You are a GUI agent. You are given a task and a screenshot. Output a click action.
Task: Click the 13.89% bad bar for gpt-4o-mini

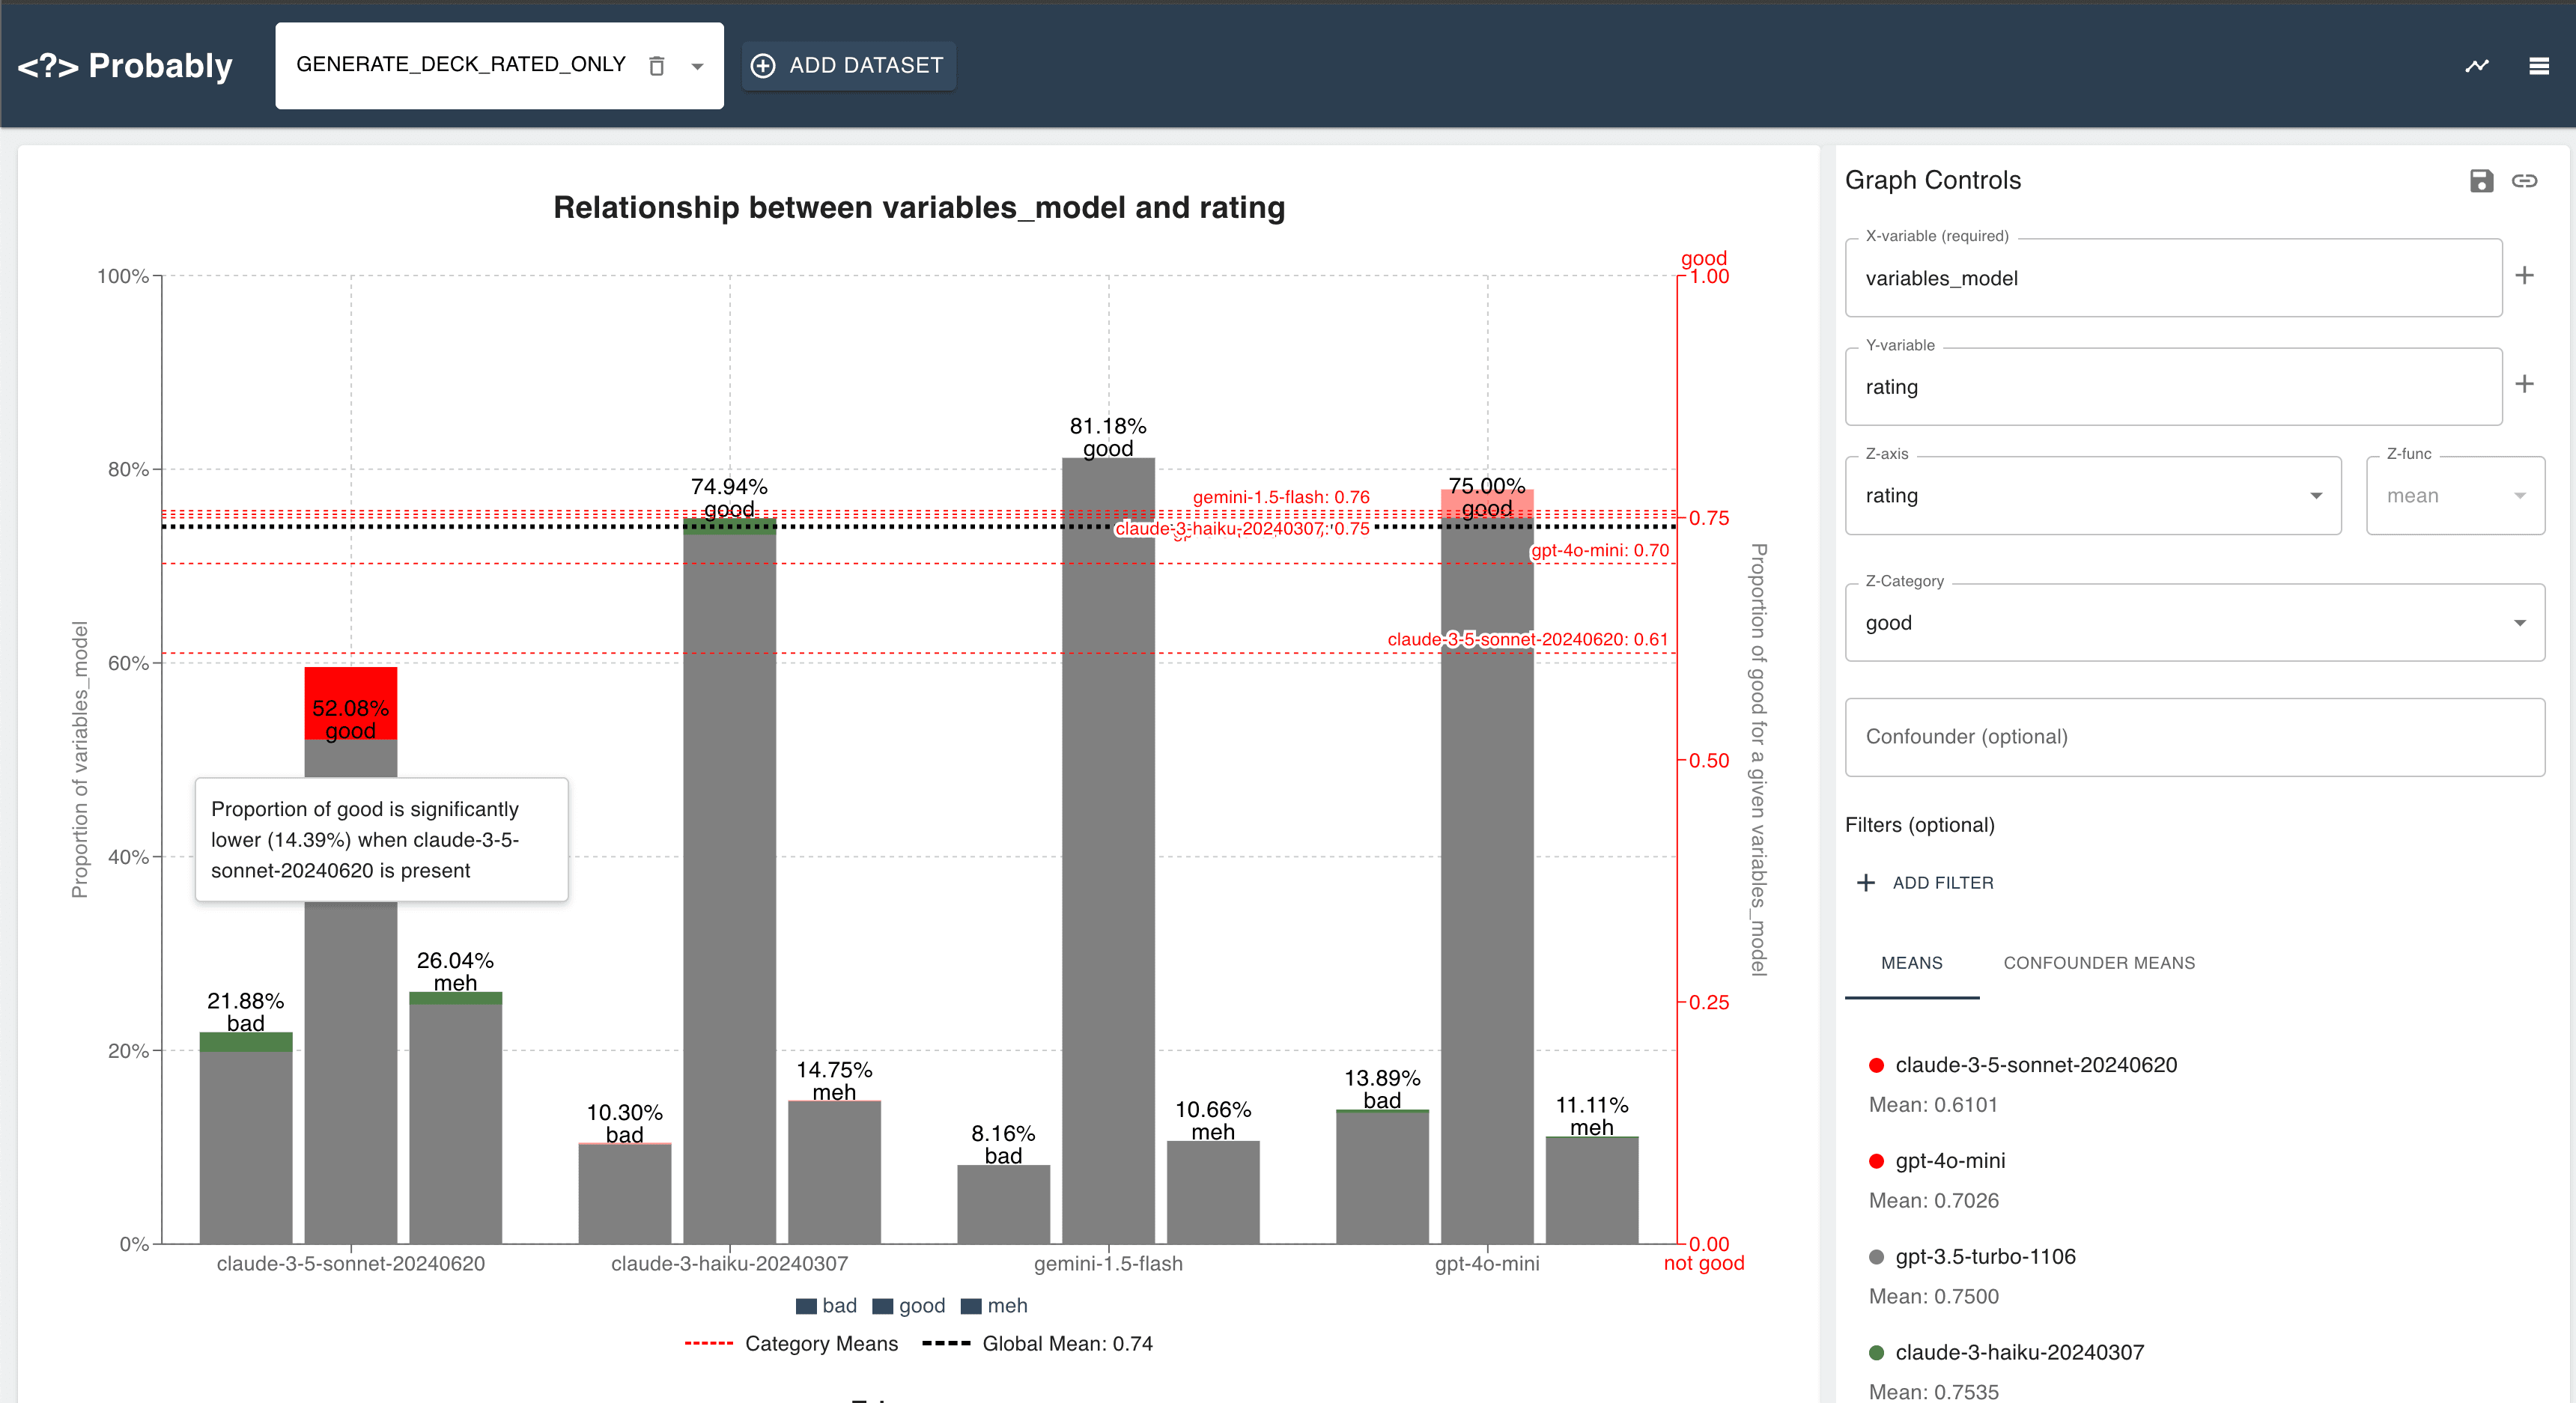click(x=1382, y=1177)
